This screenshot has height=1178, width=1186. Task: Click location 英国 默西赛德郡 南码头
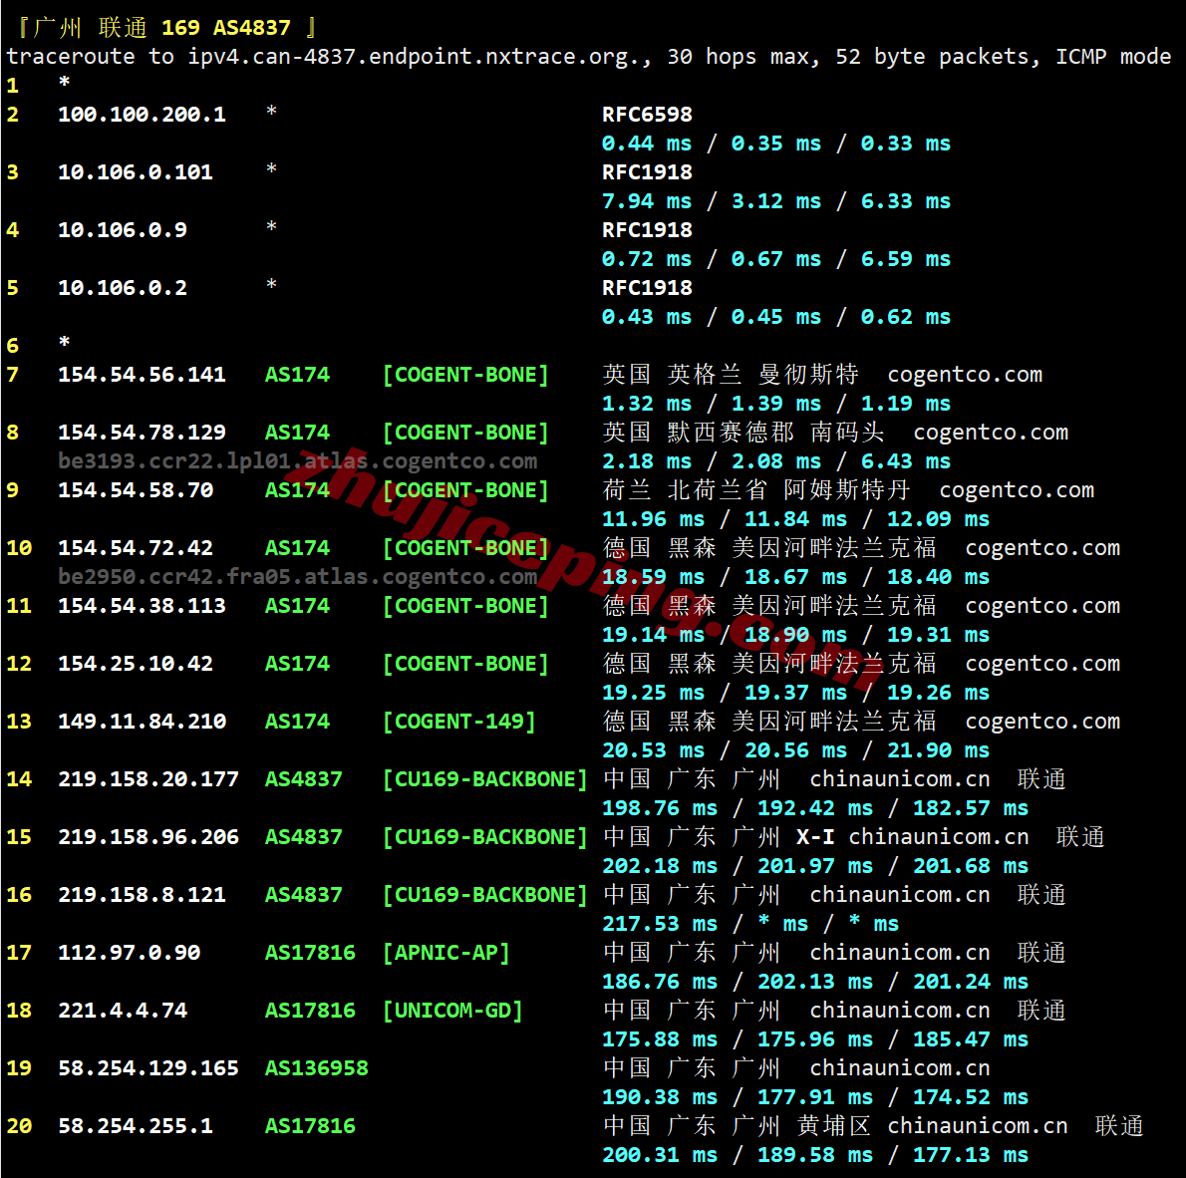click(743, 432)
